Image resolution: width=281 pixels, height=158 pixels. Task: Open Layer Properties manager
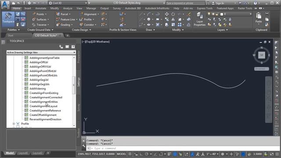(x=199, y=19)
